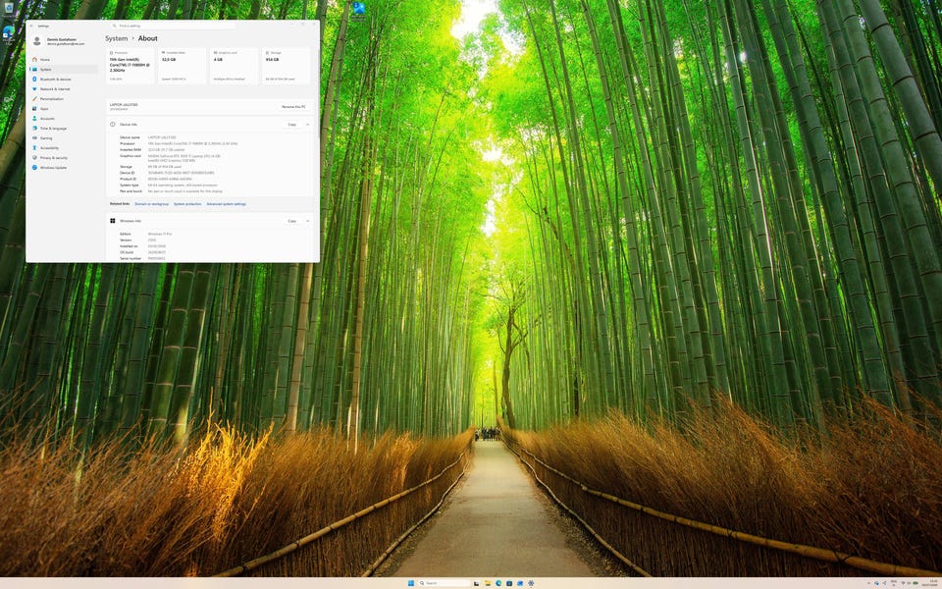Go to Apps settings section
Viewport: 942px width, 589px height.
pos(44,109)
